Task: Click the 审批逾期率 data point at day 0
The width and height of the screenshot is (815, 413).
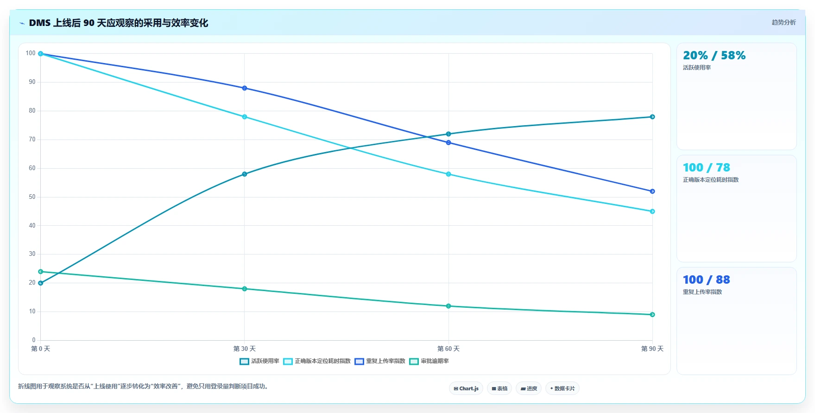Action: click(41, 272)
